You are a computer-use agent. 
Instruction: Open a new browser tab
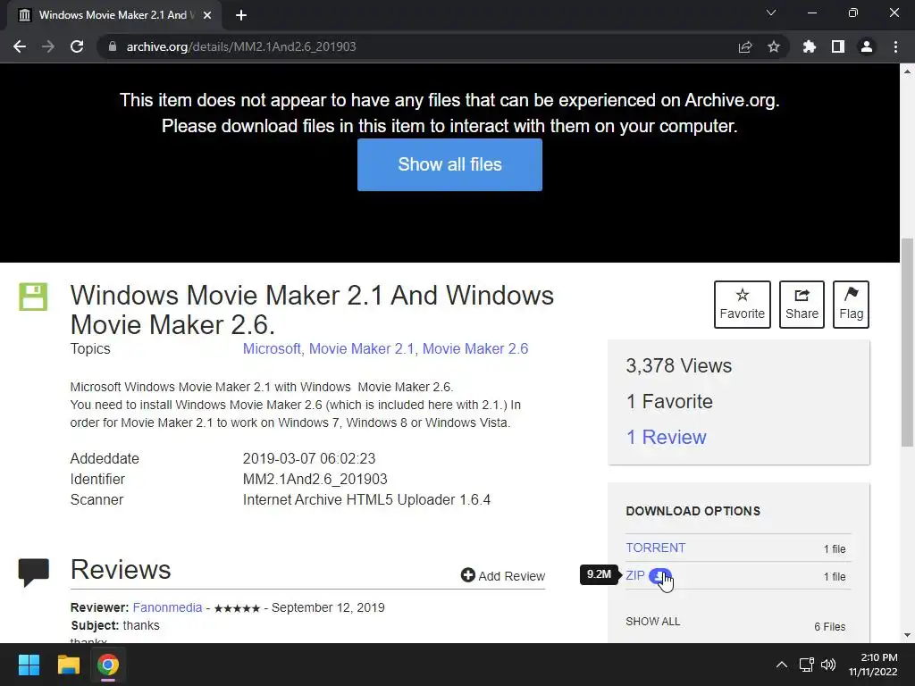point(241,16)
